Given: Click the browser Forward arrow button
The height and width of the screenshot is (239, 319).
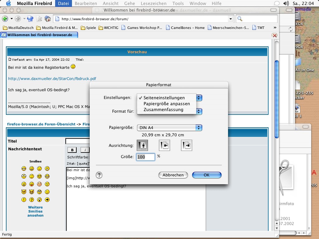Looking at the screenshot, I should pyautogui.click(x=18, y=19).
